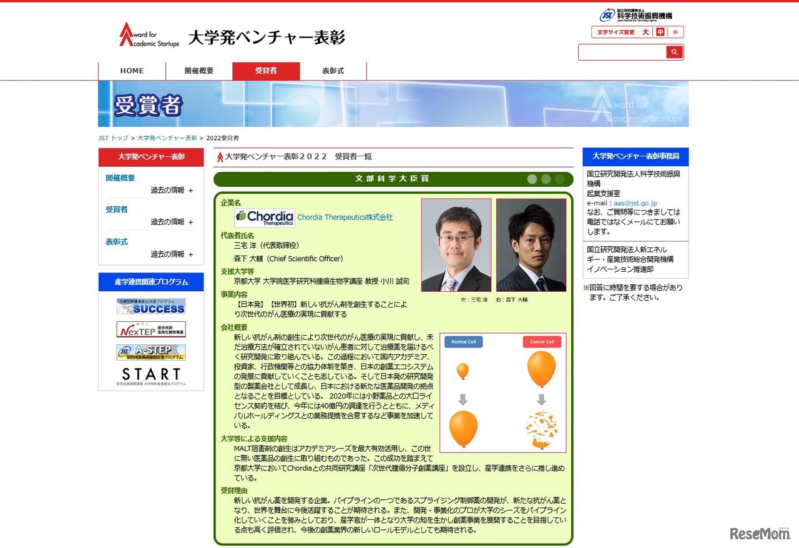Click the 企業名 section label
The width and height of the screenshot is (799, 548).
(230, 202)
